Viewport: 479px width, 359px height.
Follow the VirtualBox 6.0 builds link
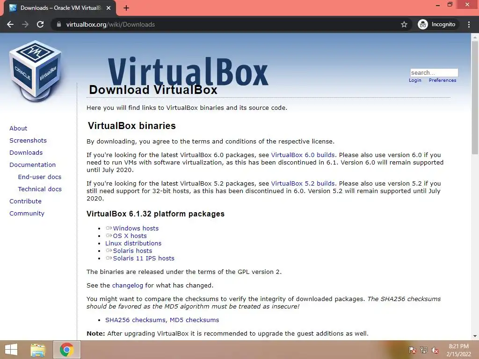(303, 155)
